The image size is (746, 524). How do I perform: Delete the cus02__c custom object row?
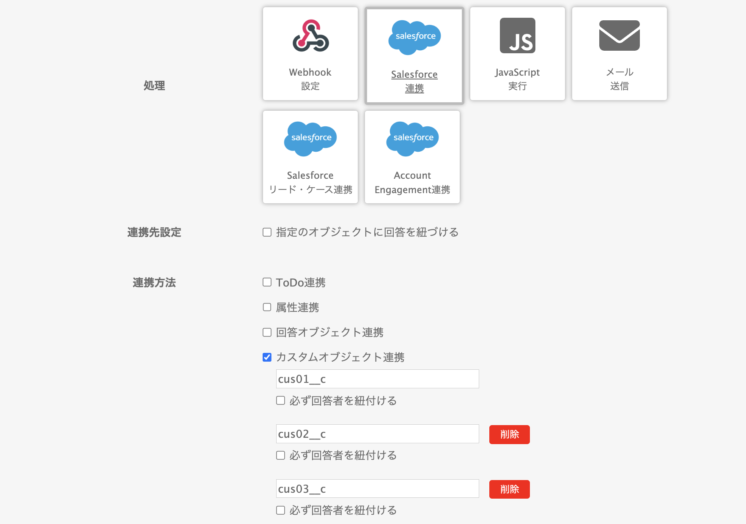coord(510,434)
